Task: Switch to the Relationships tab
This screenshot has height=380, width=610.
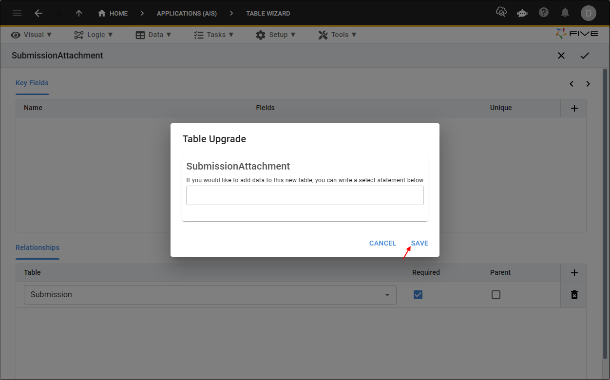Action: (38, 247)
